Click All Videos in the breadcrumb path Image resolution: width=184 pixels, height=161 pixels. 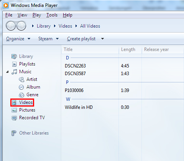coord(90,26)
